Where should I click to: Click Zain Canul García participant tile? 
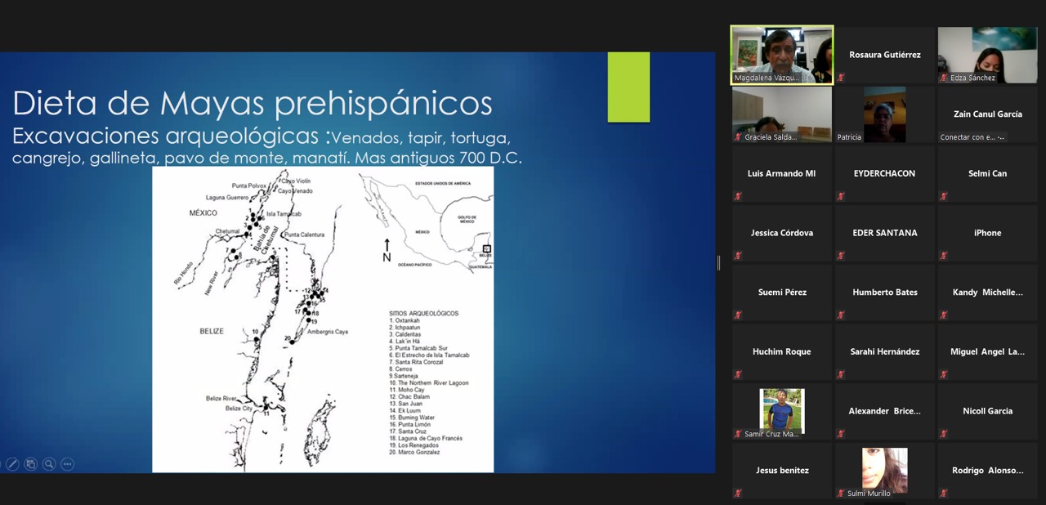987,114
